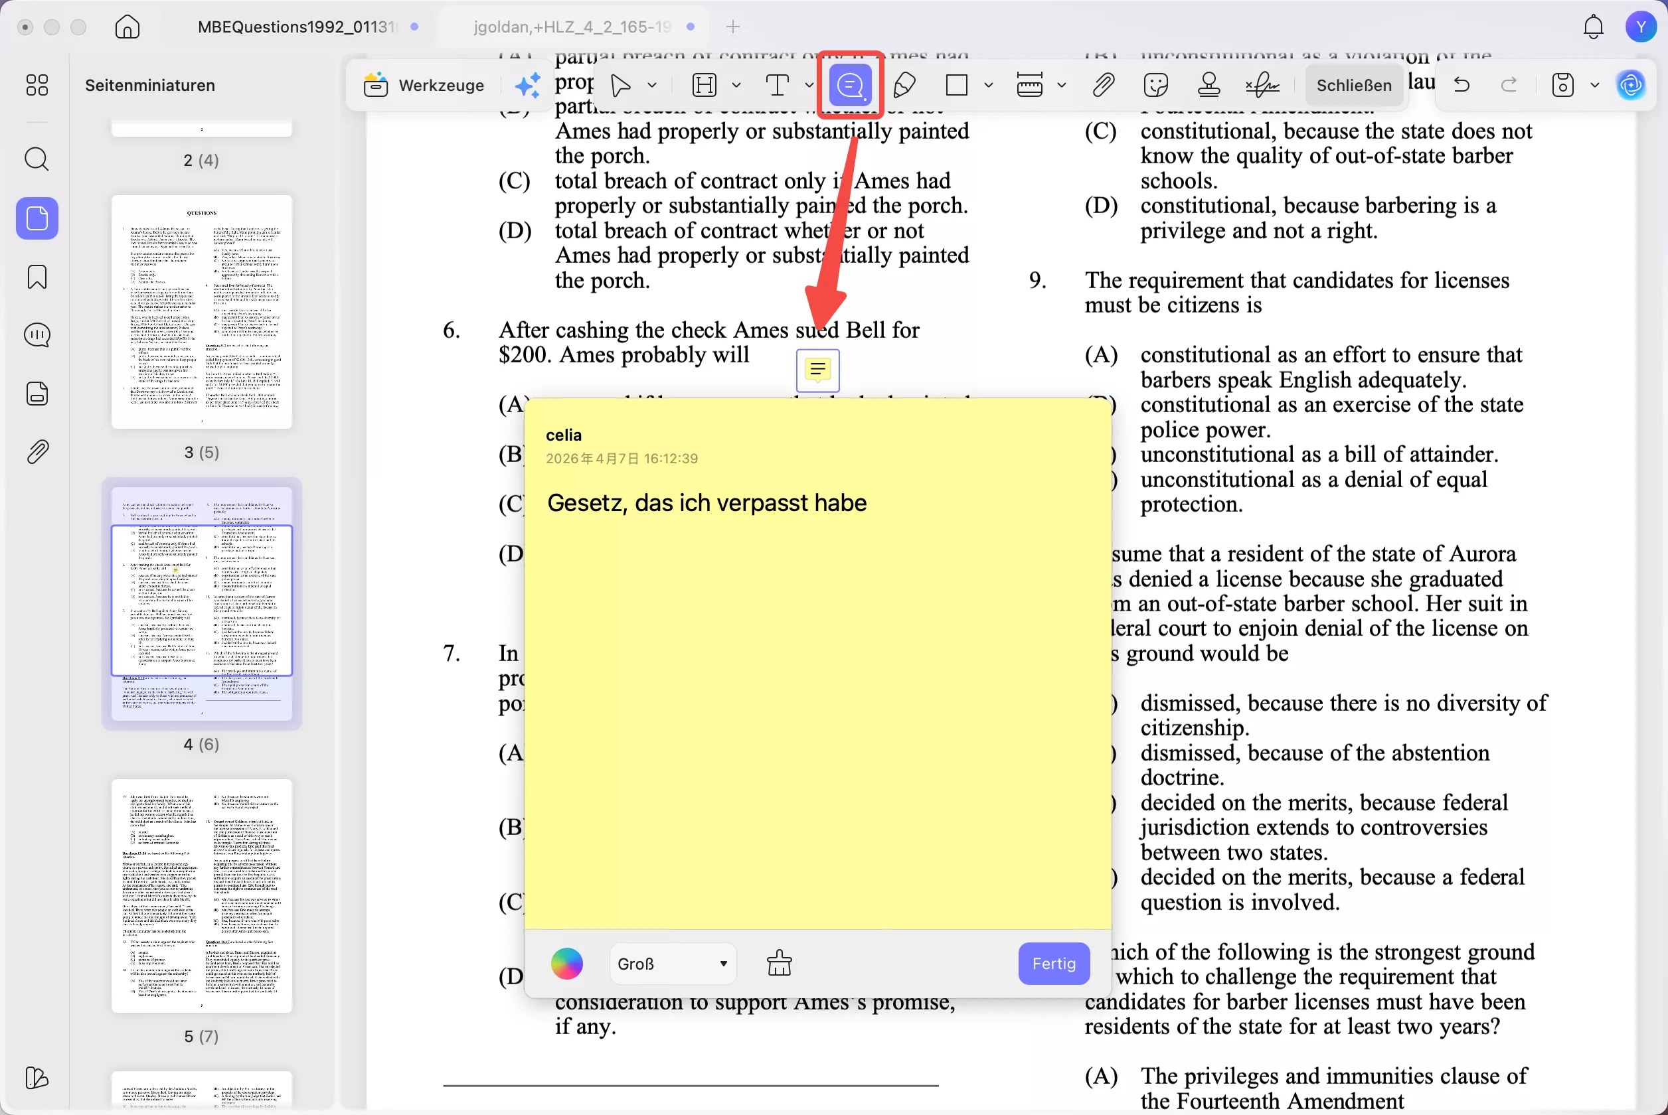Click the stamp tool icon

(x=1209, y=86)
